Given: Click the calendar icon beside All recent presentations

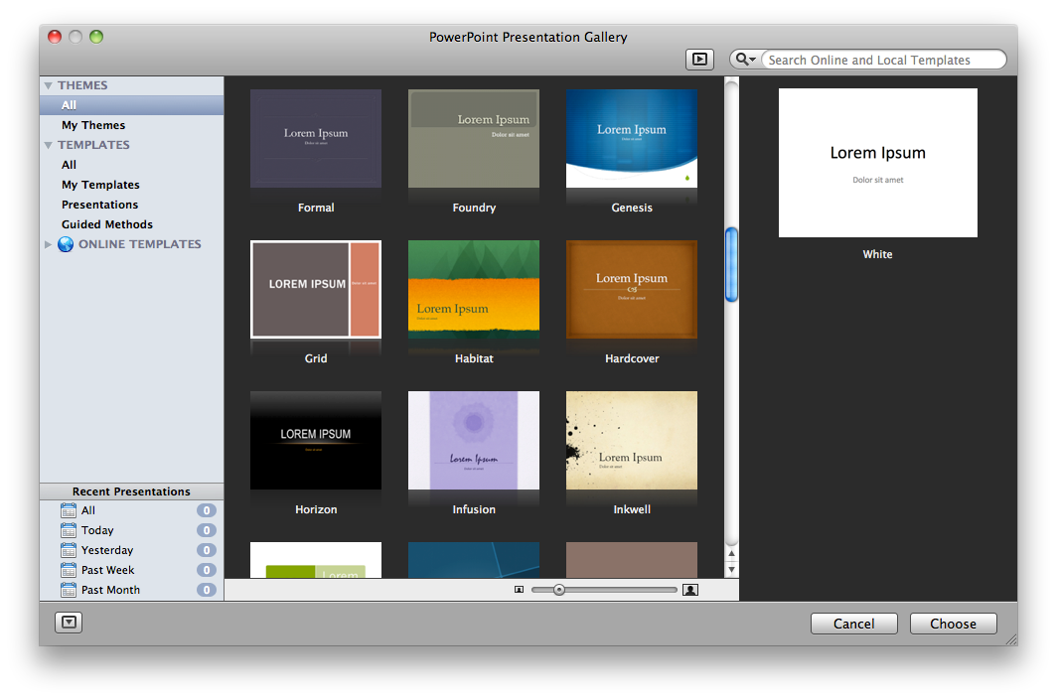Looking at the screenshot, I should pyautogui.click(x=69, y=510).
